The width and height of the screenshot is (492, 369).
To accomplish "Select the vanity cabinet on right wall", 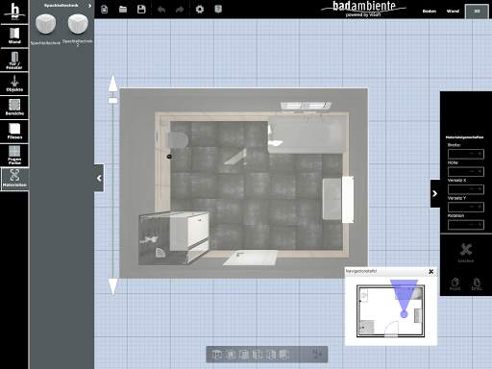I will click(332, 199).
